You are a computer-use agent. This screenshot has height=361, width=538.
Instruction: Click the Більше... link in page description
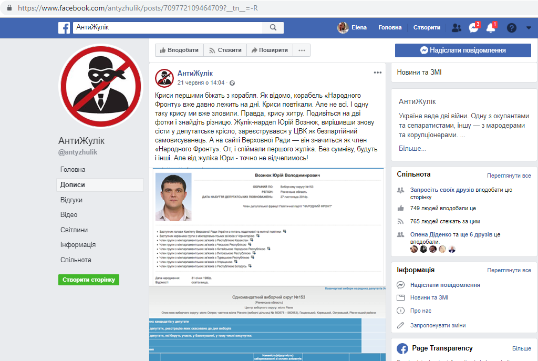(x=412, y=149)
